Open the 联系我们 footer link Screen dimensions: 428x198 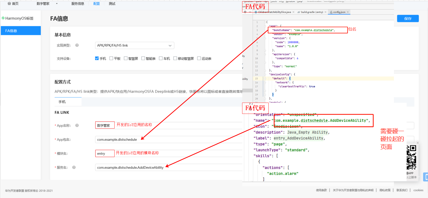(402, 190)
